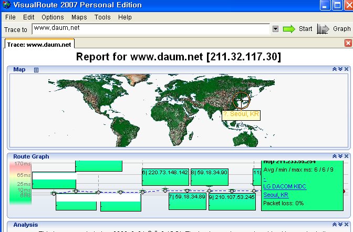Click the '?. Seoul, KR' map label
Viewport: 353px width, 232px height.
point(241,115)
